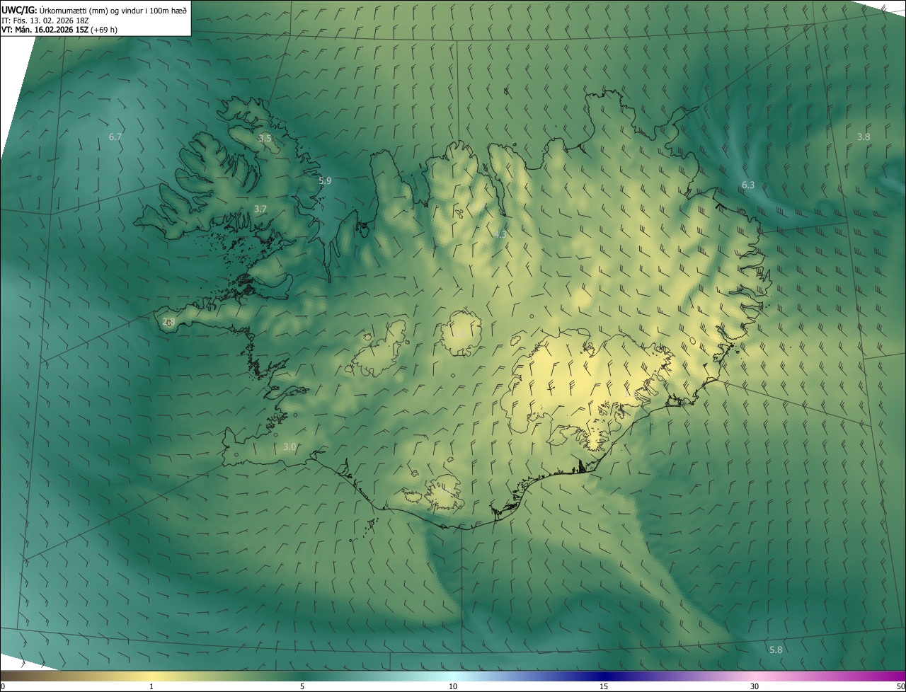Click the '30' tick label on the colour scale
This screenshot has width=906, height=692.
pos(755,686)
